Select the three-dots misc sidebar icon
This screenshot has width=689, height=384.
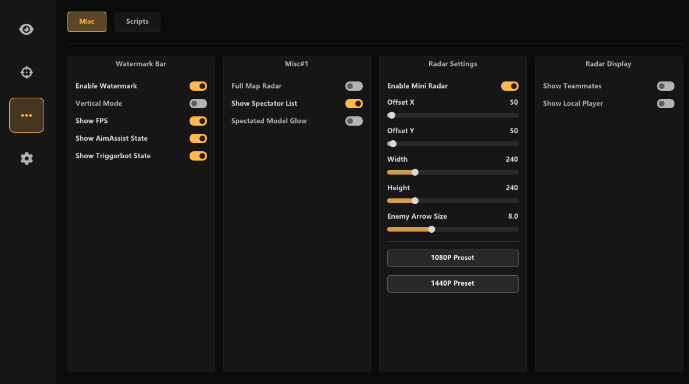pos(26,115)
